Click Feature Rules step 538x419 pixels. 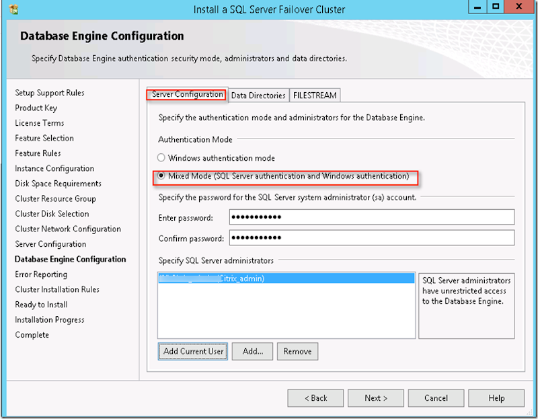coord(38,153)
